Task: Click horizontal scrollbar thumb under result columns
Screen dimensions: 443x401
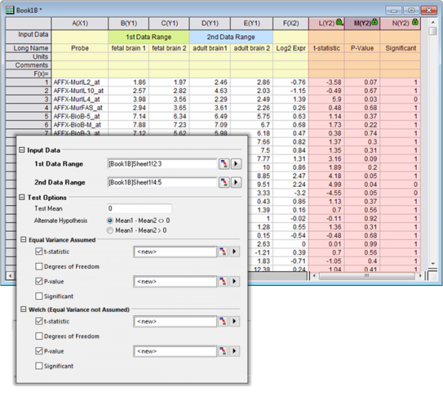Action: 367,275
